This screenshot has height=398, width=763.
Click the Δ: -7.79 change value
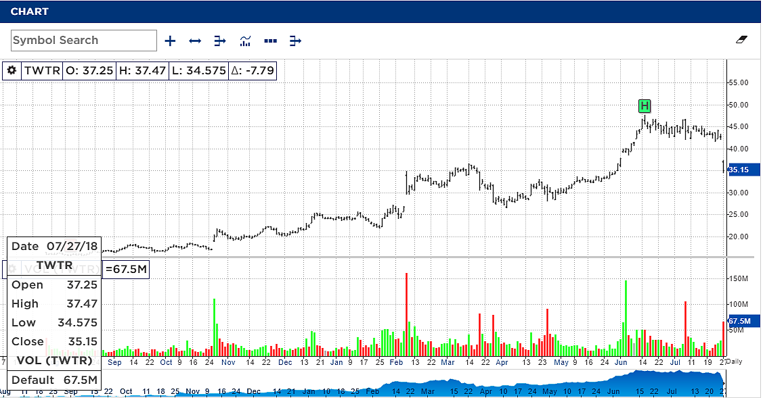[x=253, y=70]
